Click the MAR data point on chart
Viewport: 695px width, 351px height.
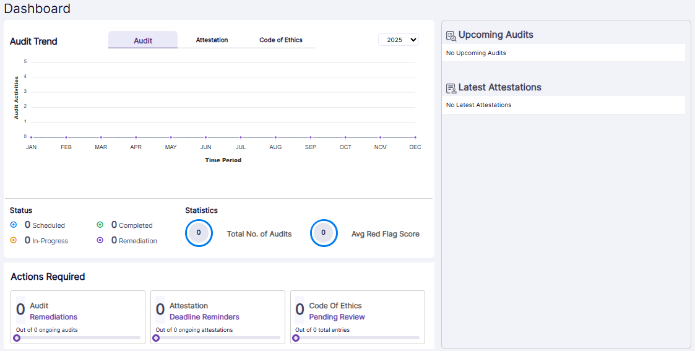[101, 137]
